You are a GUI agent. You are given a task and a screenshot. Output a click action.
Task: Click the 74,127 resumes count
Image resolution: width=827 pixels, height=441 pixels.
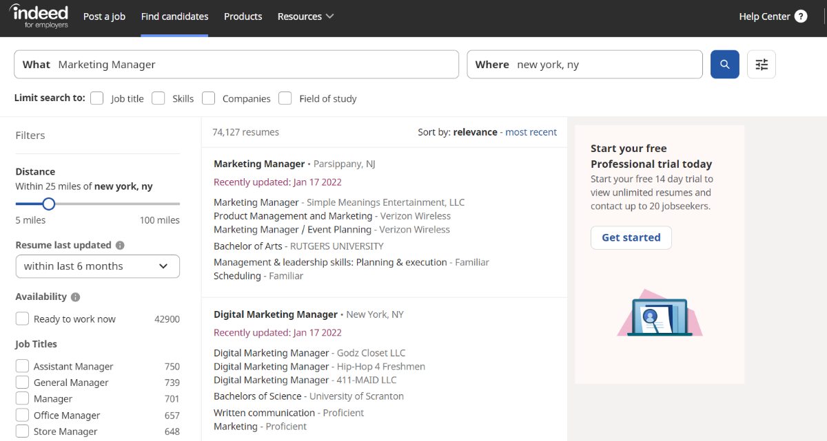click(245, 132)
